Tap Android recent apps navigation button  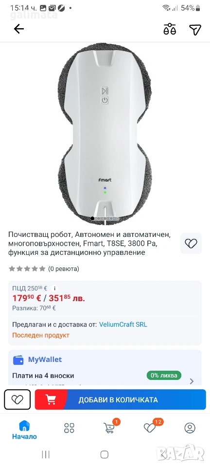(46, 454)
